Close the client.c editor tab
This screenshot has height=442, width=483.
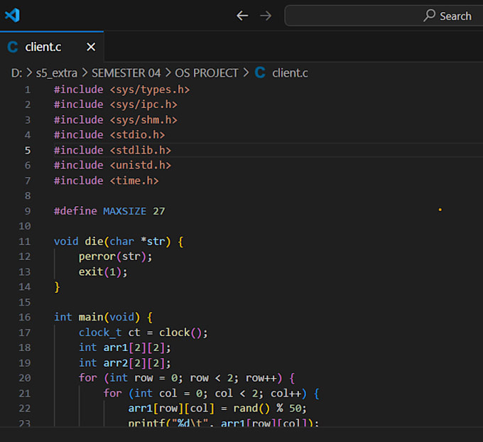[x=91, y=47]
